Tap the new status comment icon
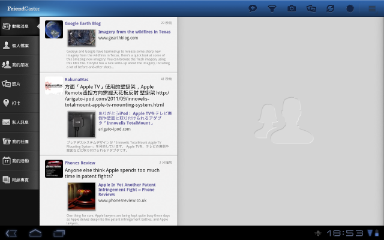This screenshot has height=240, width=384. tap(253, 8)
